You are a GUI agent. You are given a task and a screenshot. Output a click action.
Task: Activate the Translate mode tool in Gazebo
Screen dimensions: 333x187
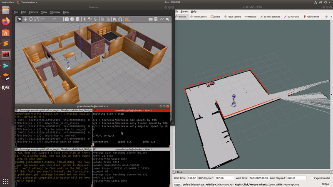pos(25,19)
